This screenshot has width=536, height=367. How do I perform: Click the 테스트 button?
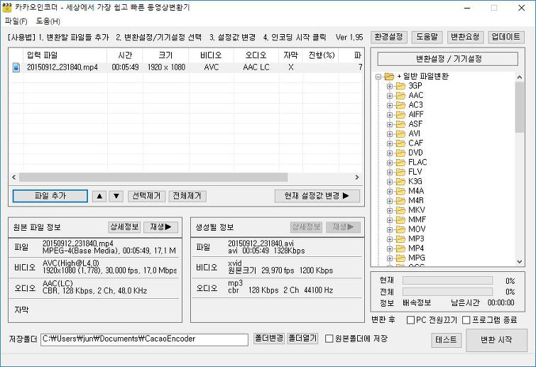point(446,340)
